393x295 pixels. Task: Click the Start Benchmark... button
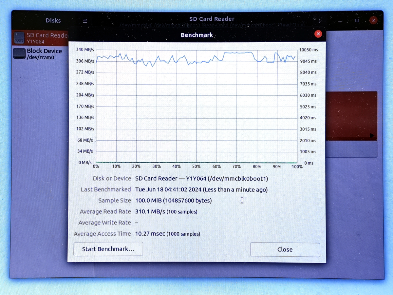(108, 249)
